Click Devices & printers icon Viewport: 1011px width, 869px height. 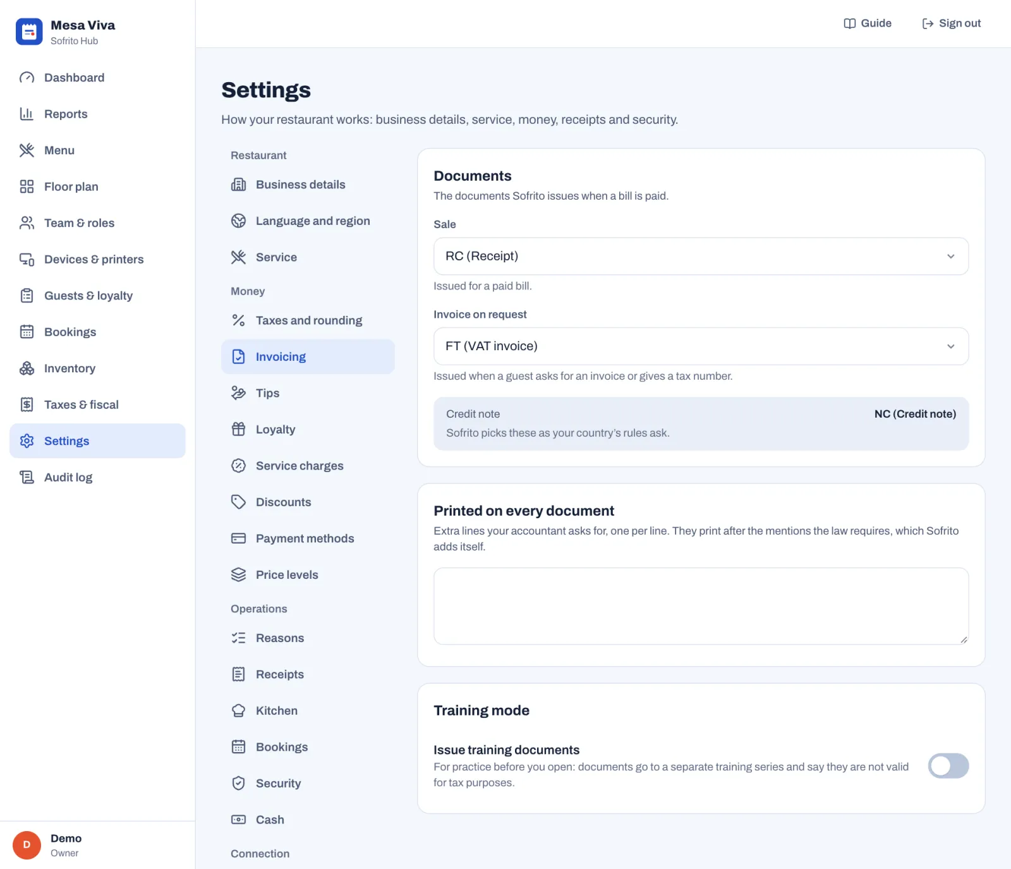[x=27, y=259]
